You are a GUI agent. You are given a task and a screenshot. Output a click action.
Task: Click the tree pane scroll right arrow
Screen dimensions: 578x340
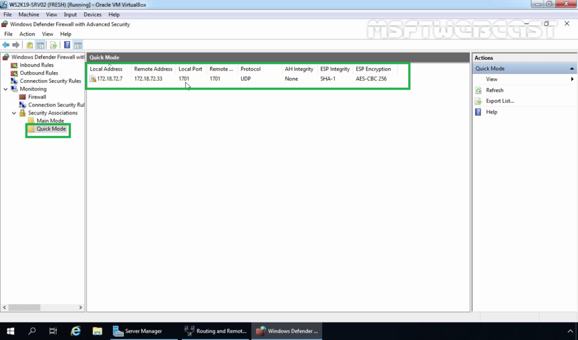point(80,307)
